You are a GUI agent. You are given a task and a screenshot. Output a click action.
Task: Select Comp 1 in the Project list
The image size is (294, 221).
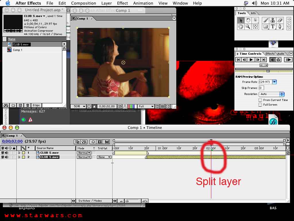point(18,50)
